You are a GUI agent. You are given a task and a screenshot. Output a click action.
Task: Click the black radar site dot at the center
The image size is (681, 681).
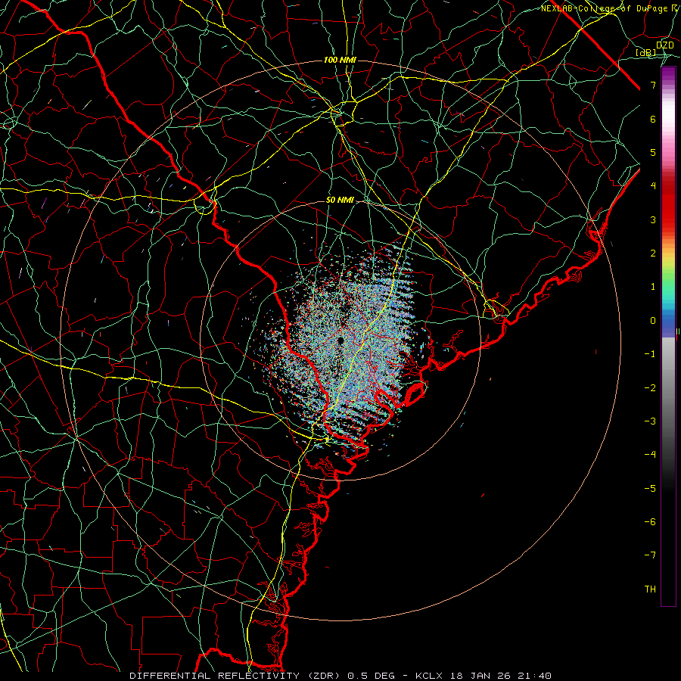341,340
